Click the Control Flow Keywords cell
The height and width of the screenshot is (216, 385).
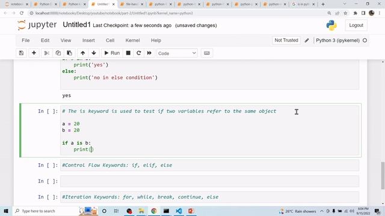coord(209,166)
